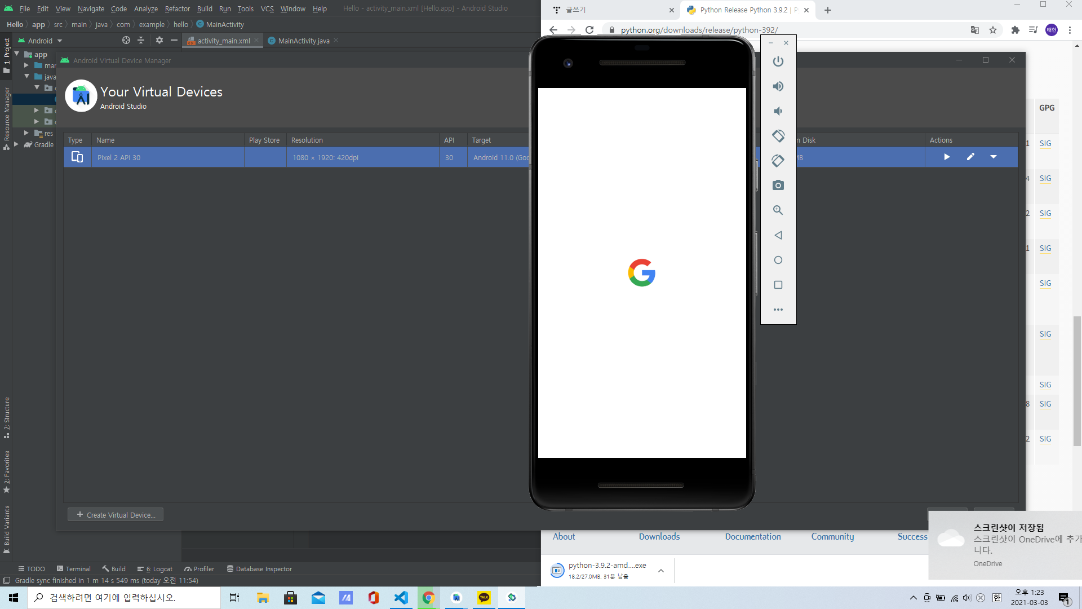Rotate emulator right icon
The width and height of the screenshot is (1082, 609).
coord(778,161)
